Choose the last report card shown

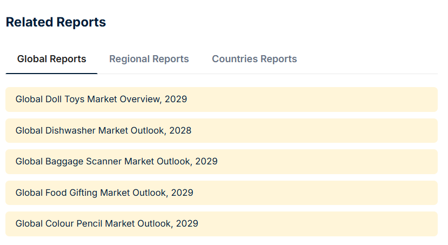[222, 224]
